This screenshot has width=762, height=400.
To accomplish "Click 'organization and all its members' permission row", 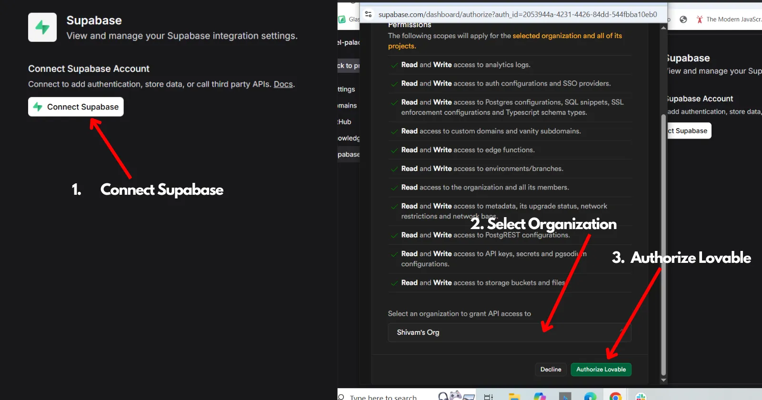I will 510,188.
